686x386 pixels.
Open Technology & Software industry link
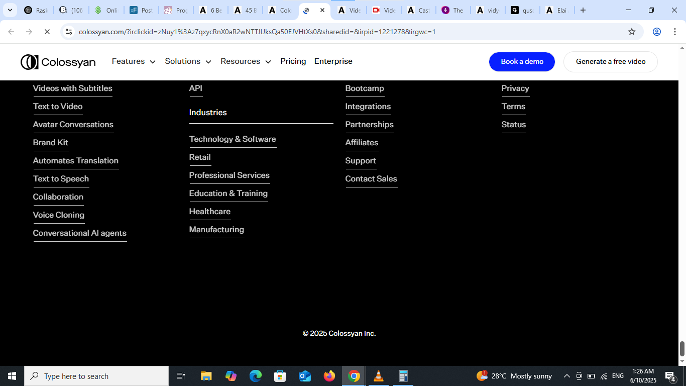point(233,139)
